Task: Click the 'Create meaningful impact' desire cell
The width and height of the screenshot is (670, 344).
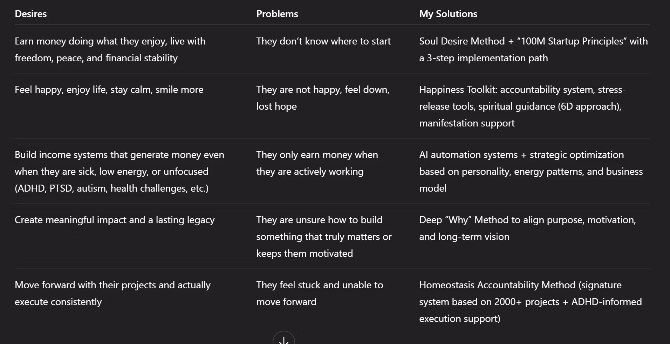Action: click(x=115, y=220)
